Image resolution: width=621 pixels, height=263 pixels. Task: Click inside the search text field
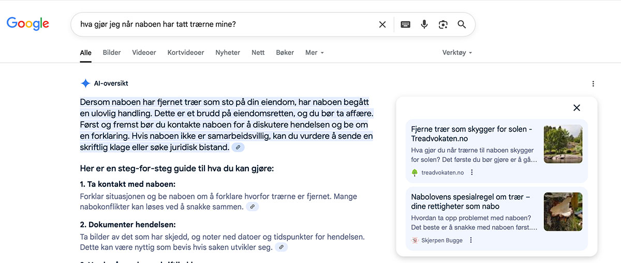(223, 24)
